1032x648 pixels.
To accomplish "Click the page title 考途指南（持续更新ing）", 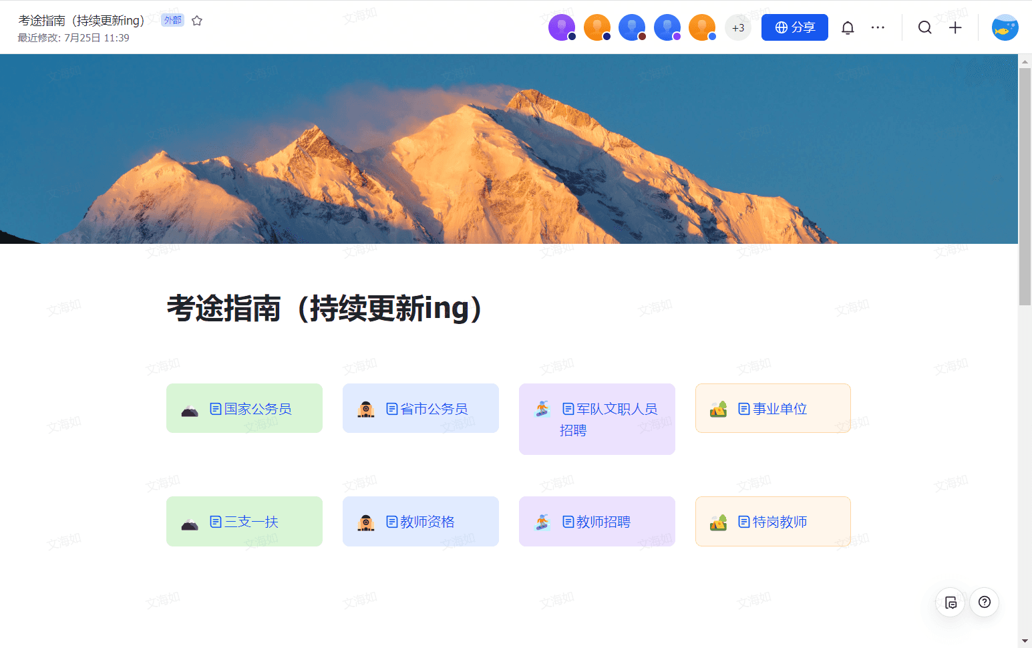I will 325,309.
